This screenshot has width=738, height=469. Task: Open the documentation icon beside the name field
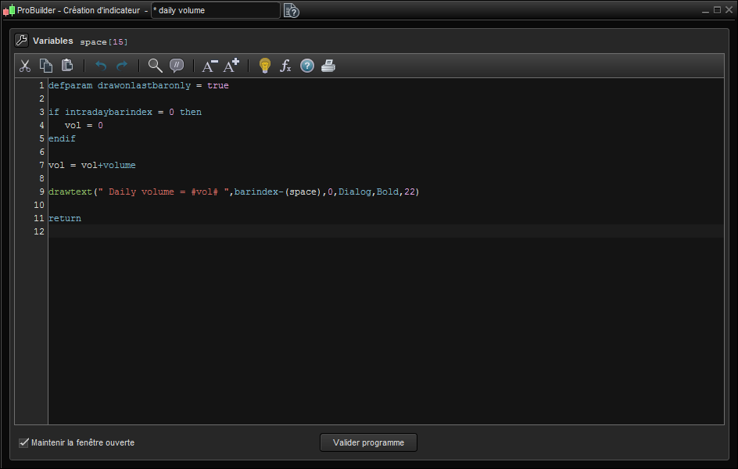coord(291,10)
